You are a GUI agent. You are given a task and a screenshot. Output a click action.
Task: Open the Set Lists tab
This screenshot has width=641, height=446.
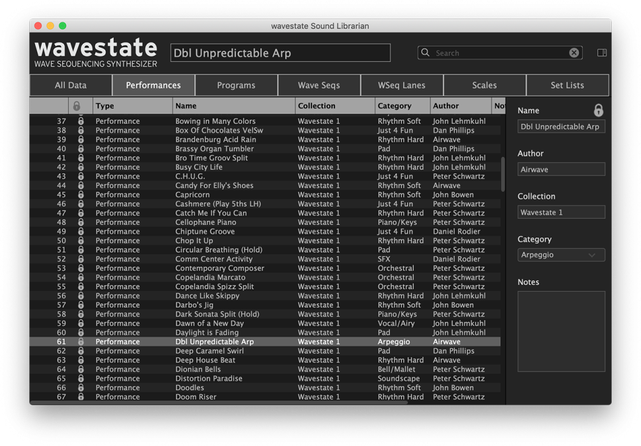[567, 85]
